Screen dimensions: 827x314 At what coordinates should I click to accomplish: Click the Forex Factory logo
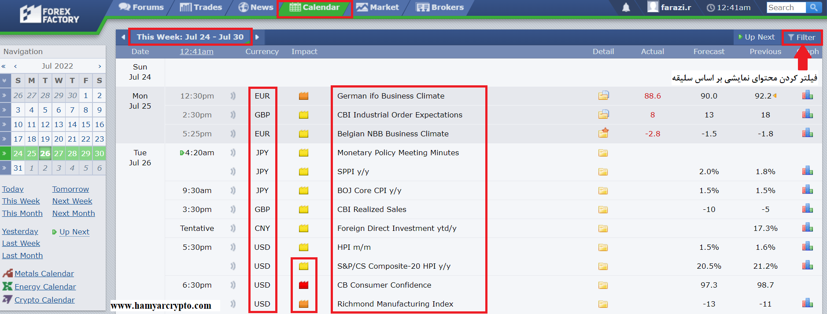pos(49,15)
